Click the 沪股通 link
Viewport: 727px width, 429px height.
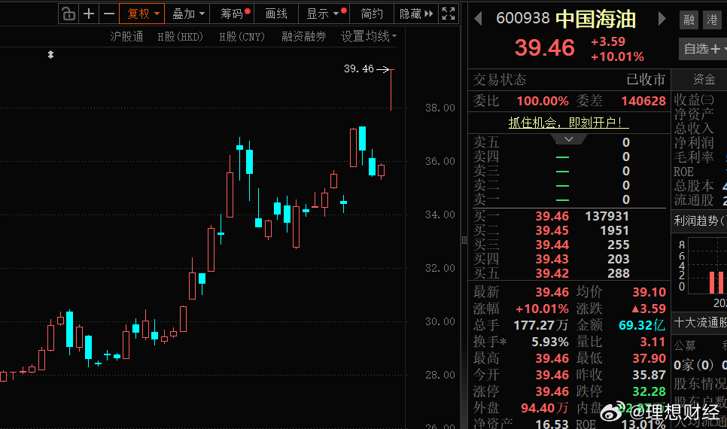[x=126, y=37]
